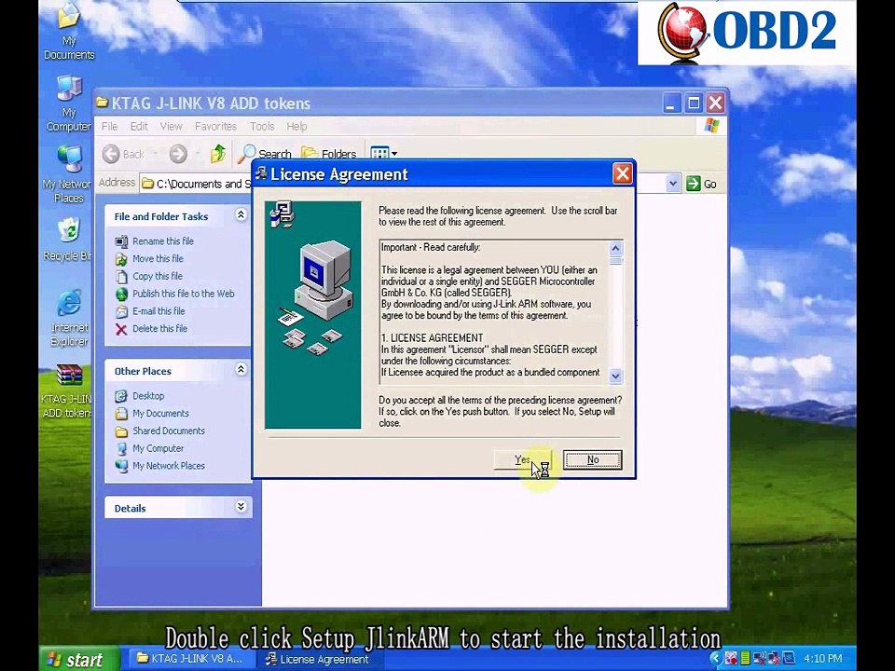Click Delete this file link
895x671 pixels.
(x=159, y=329)
